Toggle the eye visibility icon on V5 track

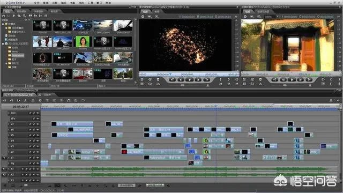[38, 135]
